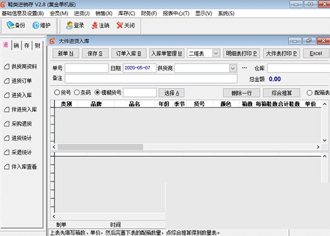Switch to the 财 sidebar tab
The image size is (330, 236).
click(37, 46)
